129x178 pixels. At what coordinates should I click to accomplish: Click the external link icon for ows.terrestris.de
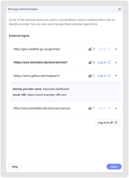click(x=109, y=62)
